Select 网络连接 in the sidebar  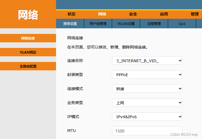[28, 38]
